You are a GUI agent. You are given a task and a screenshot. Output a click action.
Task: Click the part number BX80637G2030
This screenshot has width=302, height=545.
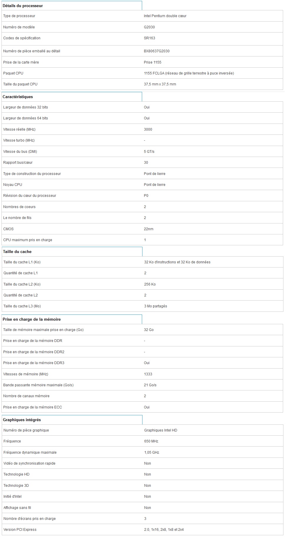point(157,51)
